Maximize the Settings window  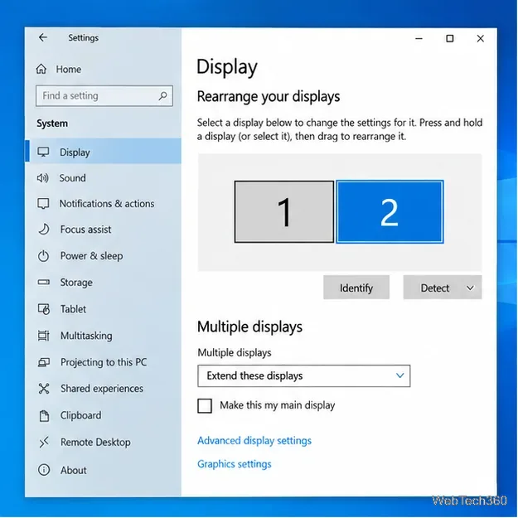click(x=449, y=39)
